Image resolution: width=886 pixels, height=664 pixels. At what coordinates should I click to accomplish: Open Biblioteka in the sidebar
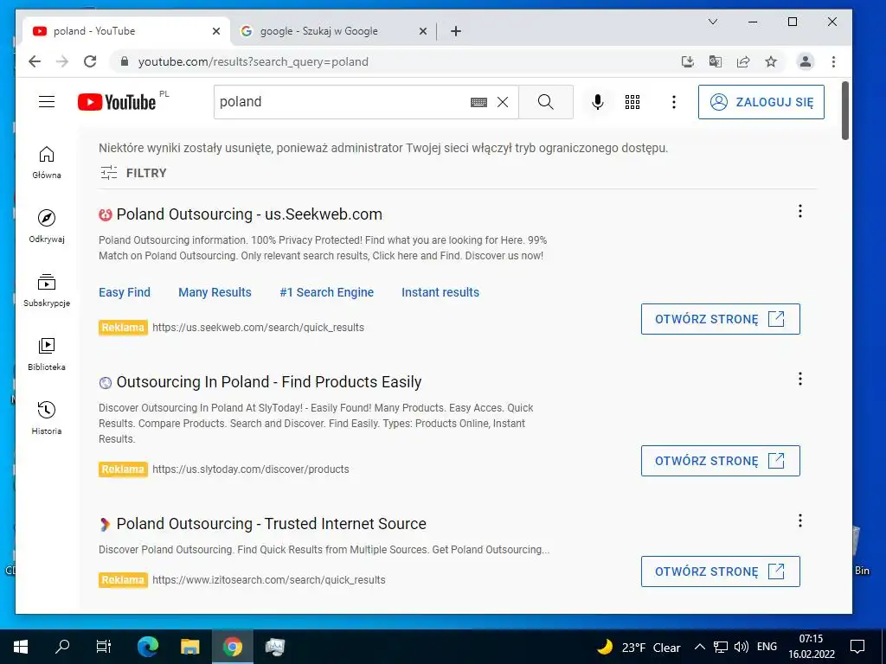(x=47, y=354)
